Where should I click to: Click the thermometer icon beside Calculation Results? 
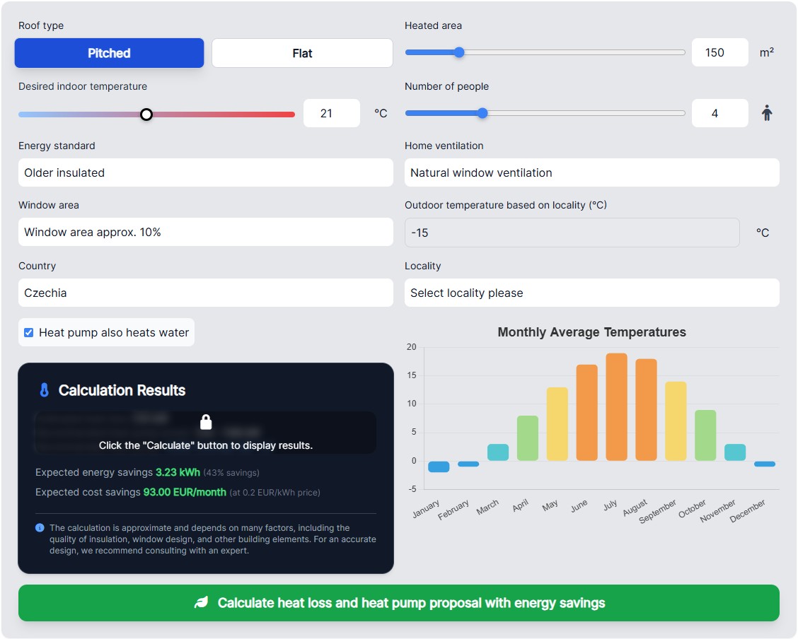coord(44,390)
